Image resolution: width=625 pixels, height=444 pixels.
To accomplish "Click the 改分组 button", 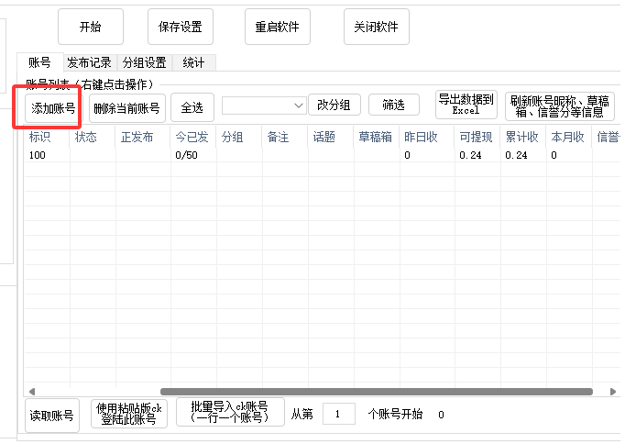I will [334, 105].
